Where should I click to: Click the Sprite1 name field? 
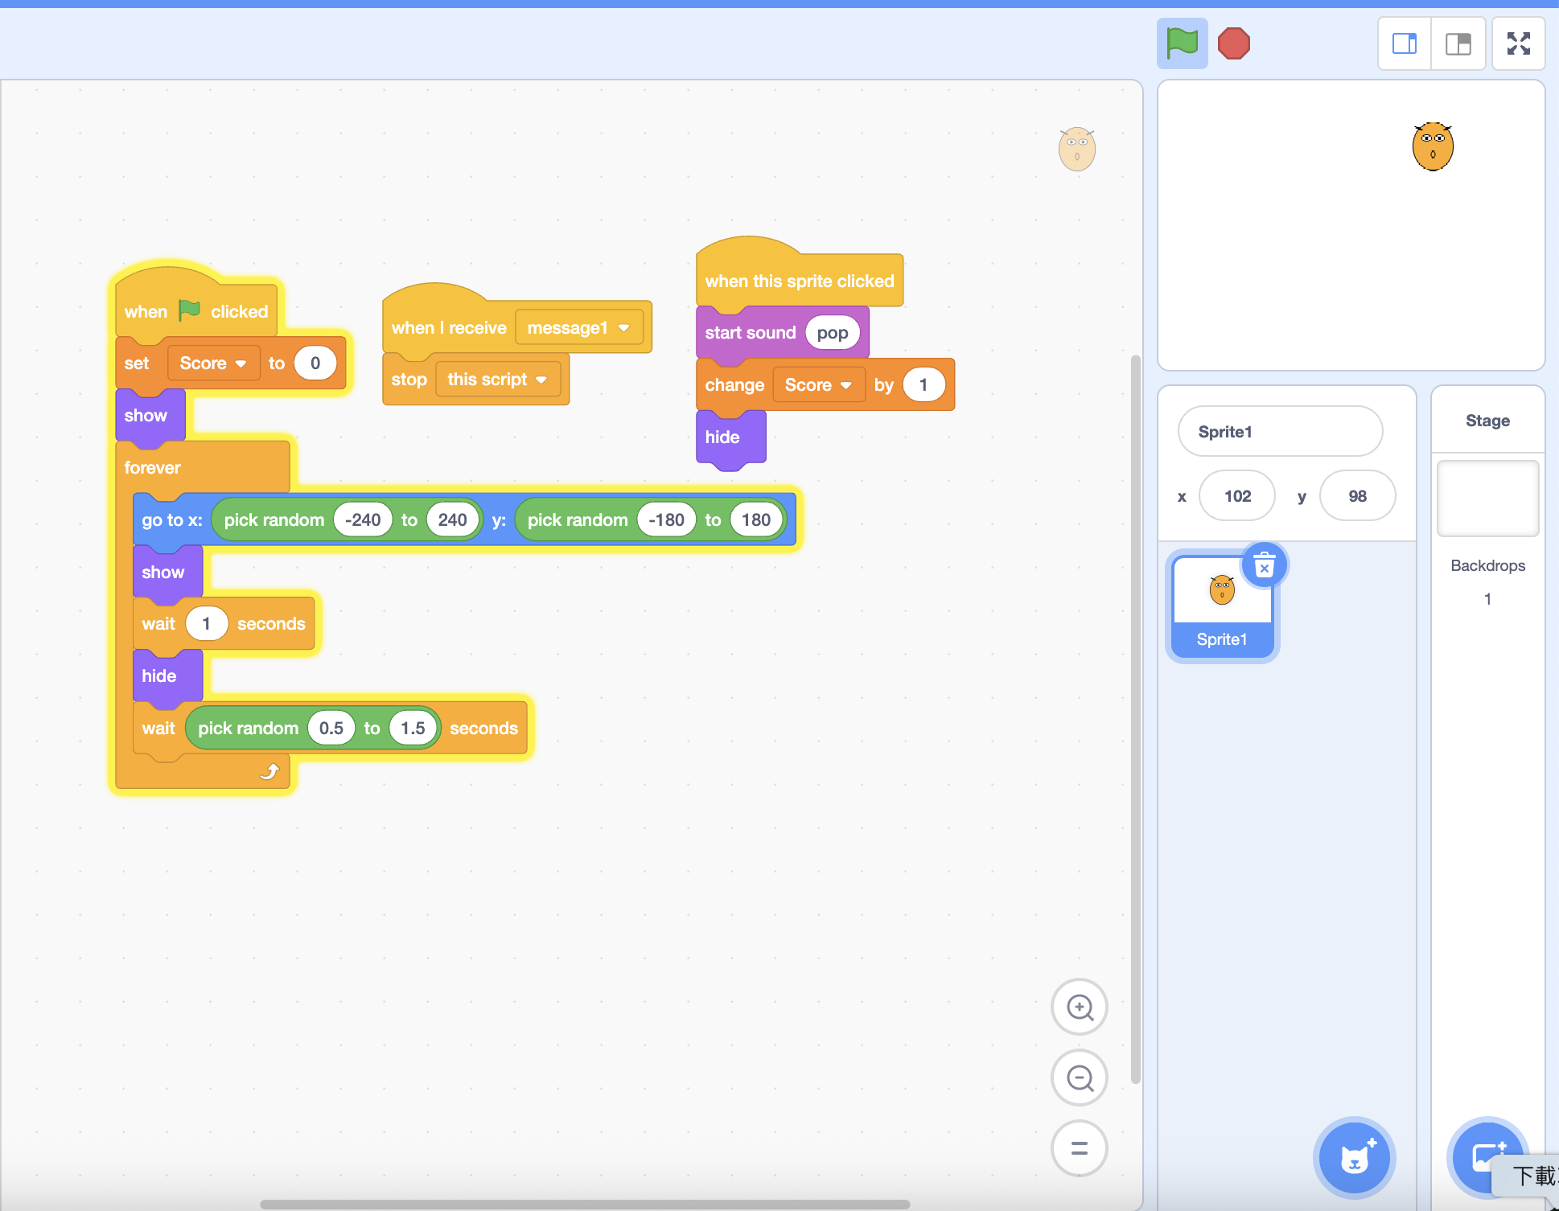coord(1279,431)
